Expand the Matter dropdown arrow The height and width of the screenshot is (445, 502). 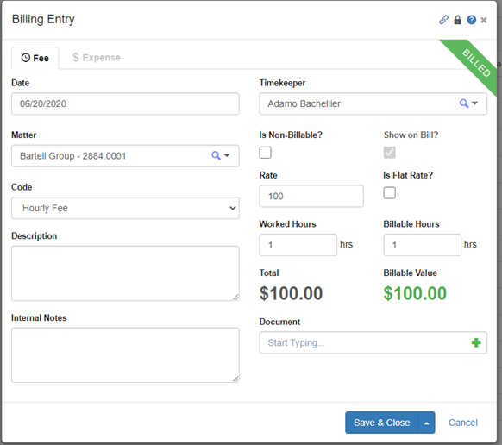[227, 155]
